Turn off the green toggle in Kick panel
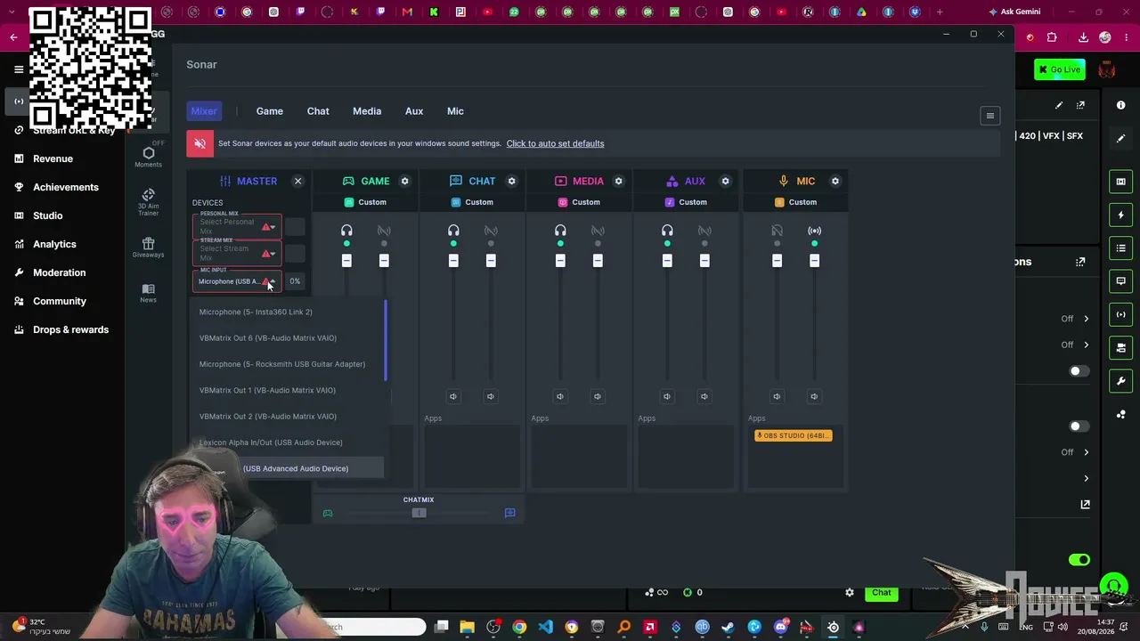Image resolution: width=1140 pixels, height=641 pixels. point(1079,559)
